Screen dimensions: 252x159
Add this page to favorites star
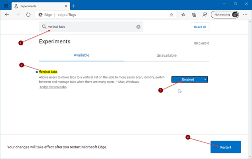coord(171,15)
